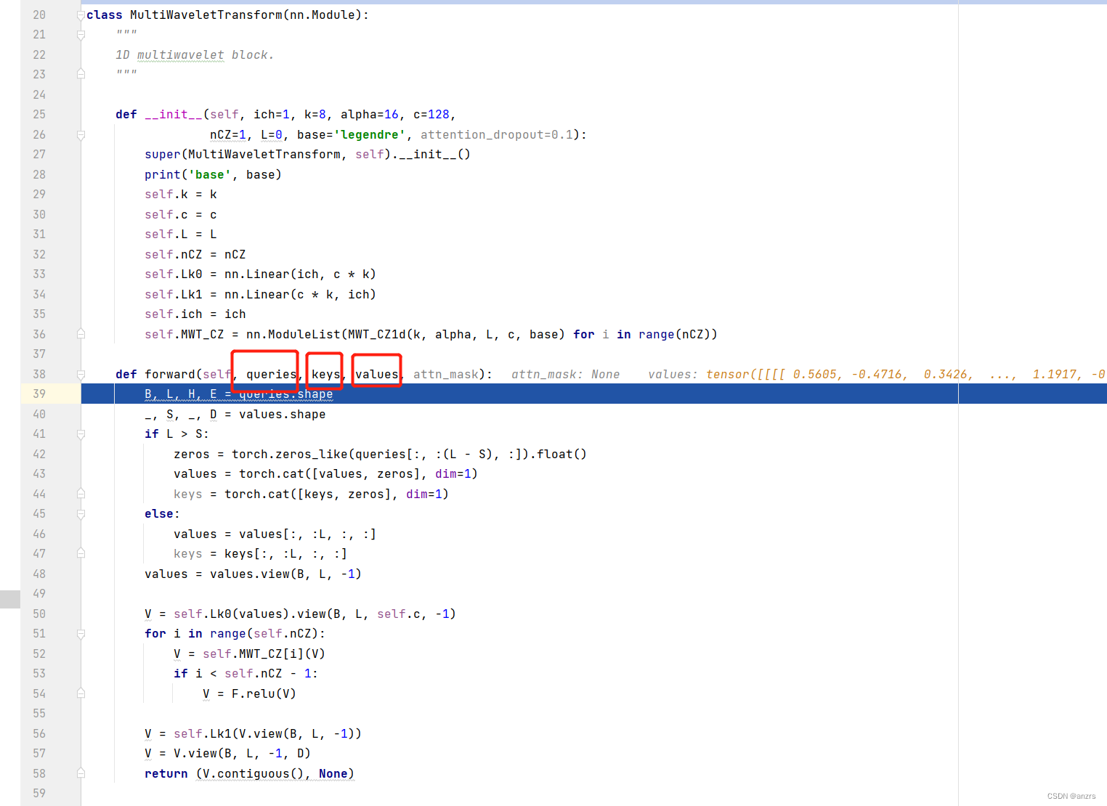Click 'values[:, :L, :, :]' on line 46
This screenshot has width=1107, height=806.
click(308, 534)
